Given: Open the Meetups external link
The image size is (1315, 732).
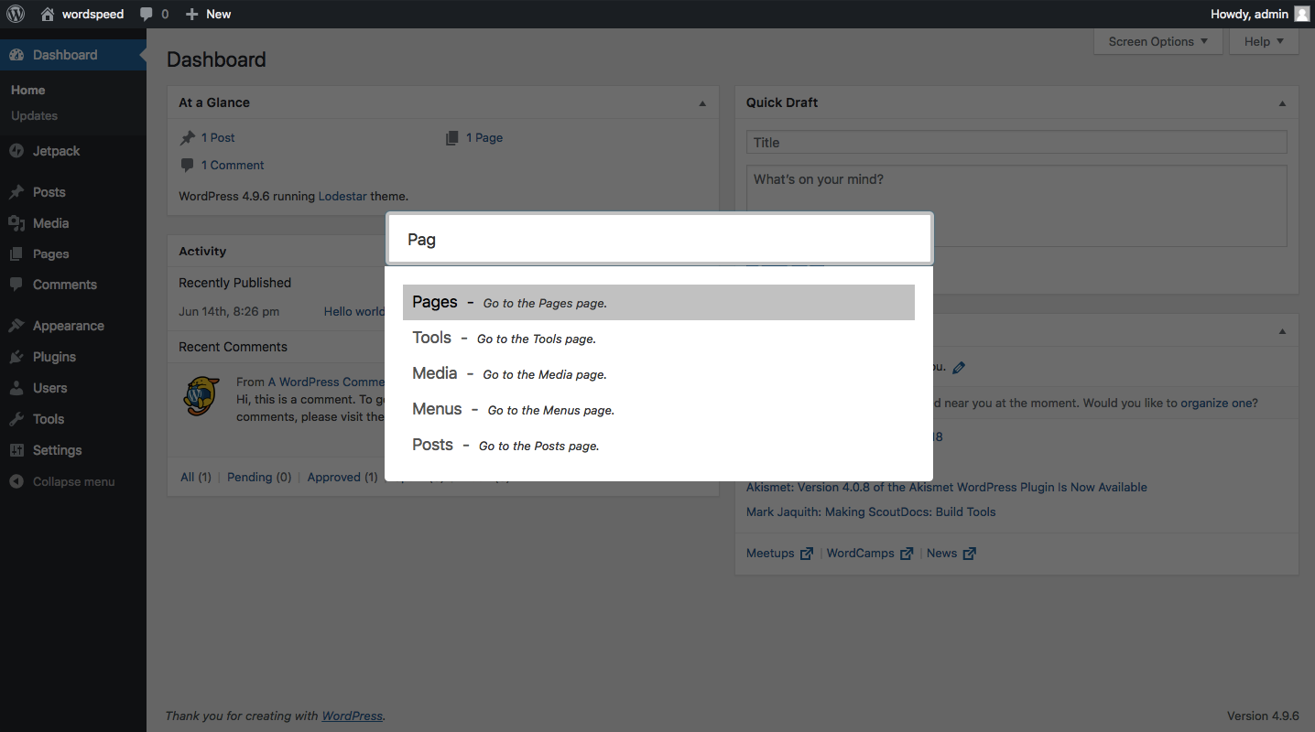Looking at the screenshot, I should click(779, 554).
